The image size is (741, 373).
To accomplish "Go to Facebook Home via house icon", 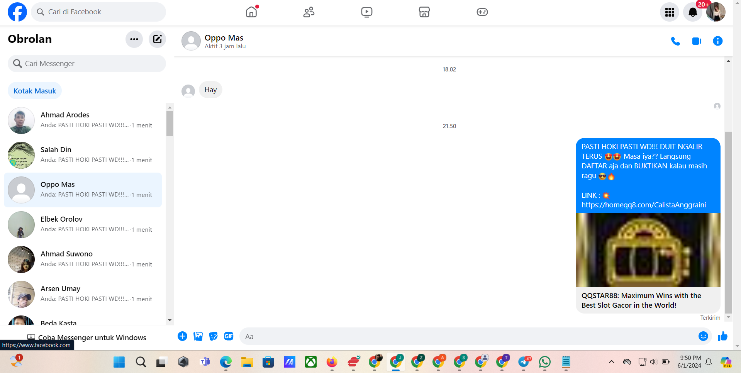I will 251,12.
